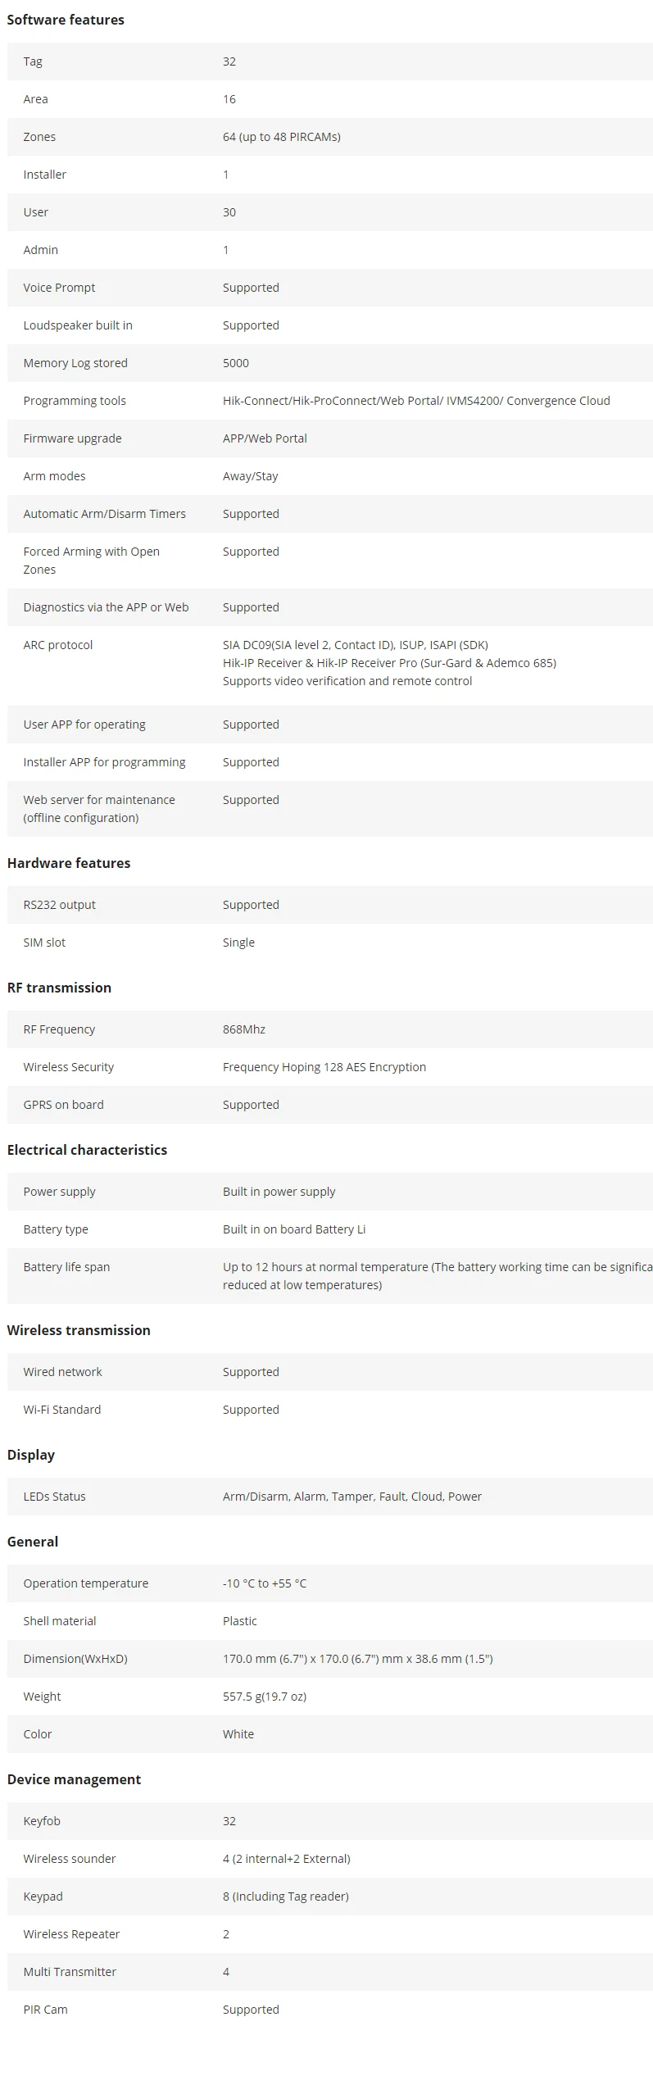Select the Wireless sounder value text

pyautogui.click(x=287, y=1859)
